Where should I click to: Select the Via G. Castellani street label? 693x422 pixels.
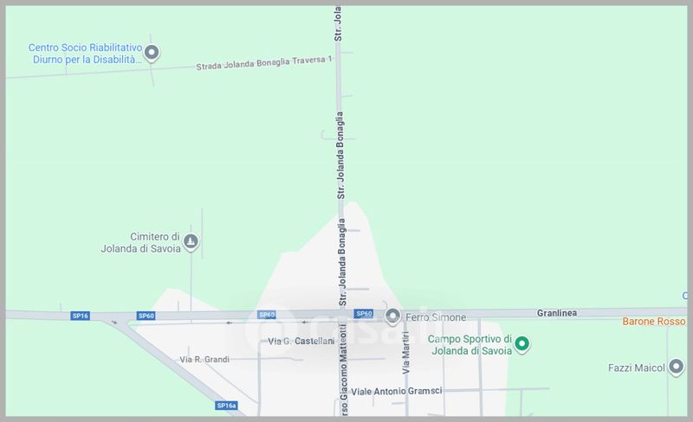tap(301, 342)
